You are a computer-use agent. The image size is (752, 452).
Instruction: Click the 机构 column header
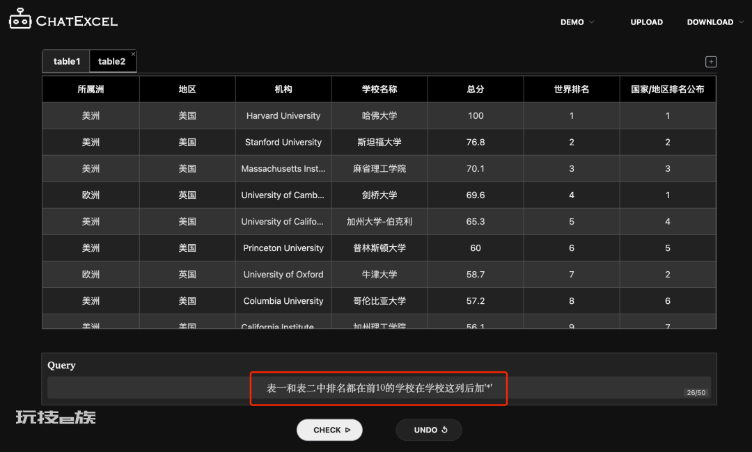click(283, 89)
